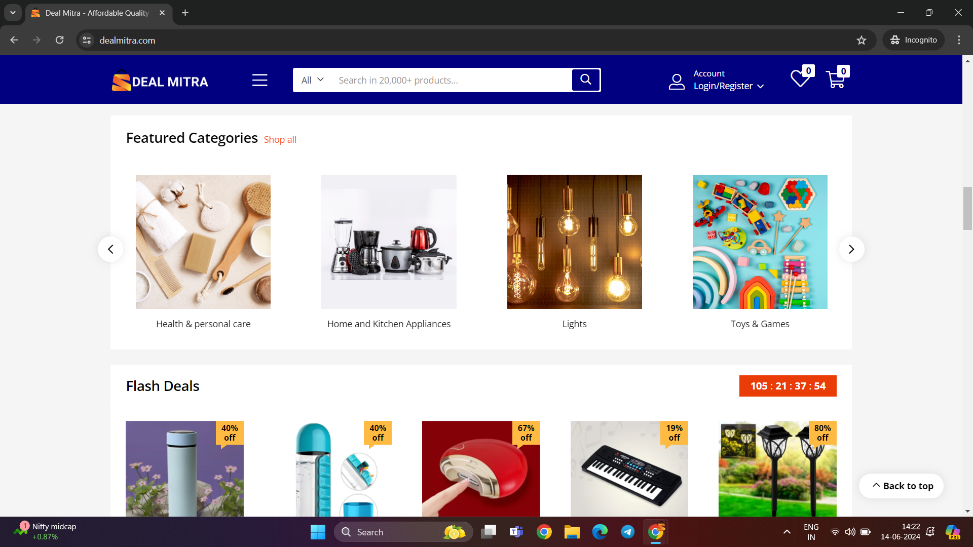The width and height of the screenshot is (973, 547).
Task: Open the hamburger menu icon
Action: [259, 80]
